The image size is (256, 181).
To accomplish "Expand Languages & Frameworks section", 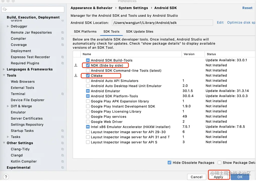I will pos(4,69).
